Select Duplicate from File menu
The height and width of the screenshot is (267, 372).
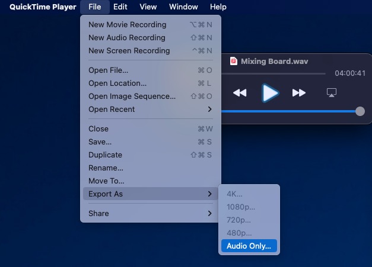151,155
